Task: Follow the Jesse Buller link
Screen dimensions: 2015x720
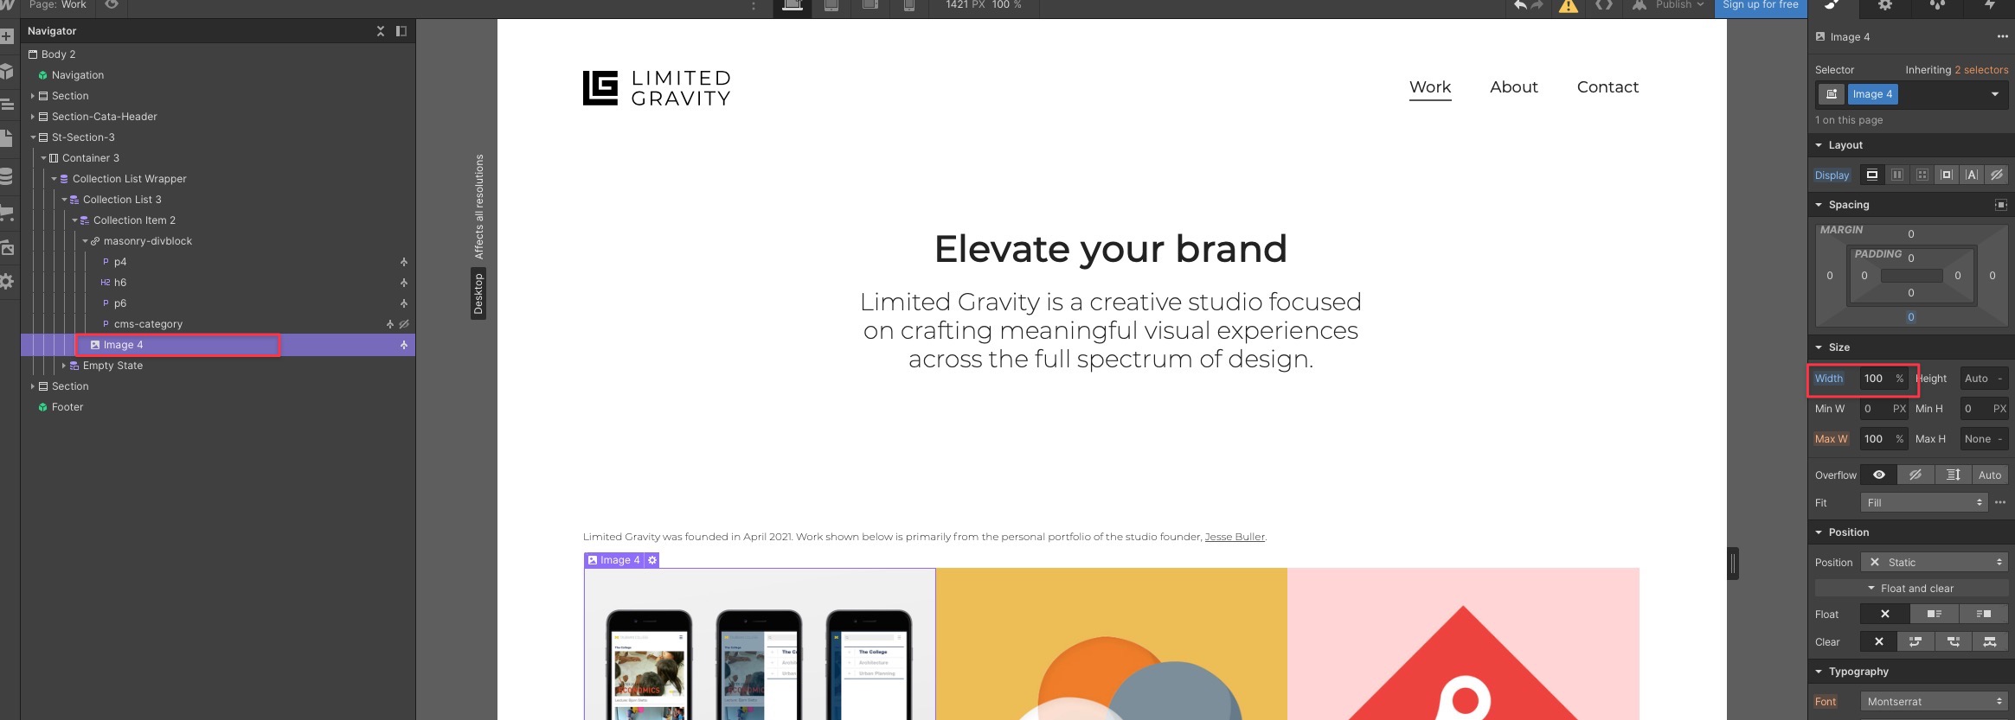Action: tap(1235, 537)
